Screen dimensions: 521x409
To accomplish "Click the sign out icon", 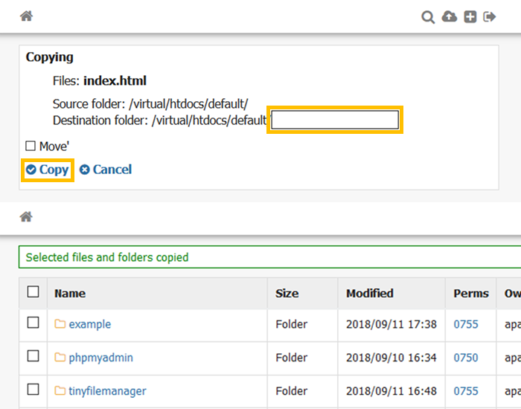I will tap(490, 16).
